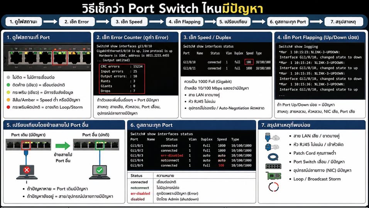This screenshot has width=369, height=208.
Task: Click the header 2. เช็ก Error Counter
Action: (x=136, y=37)
